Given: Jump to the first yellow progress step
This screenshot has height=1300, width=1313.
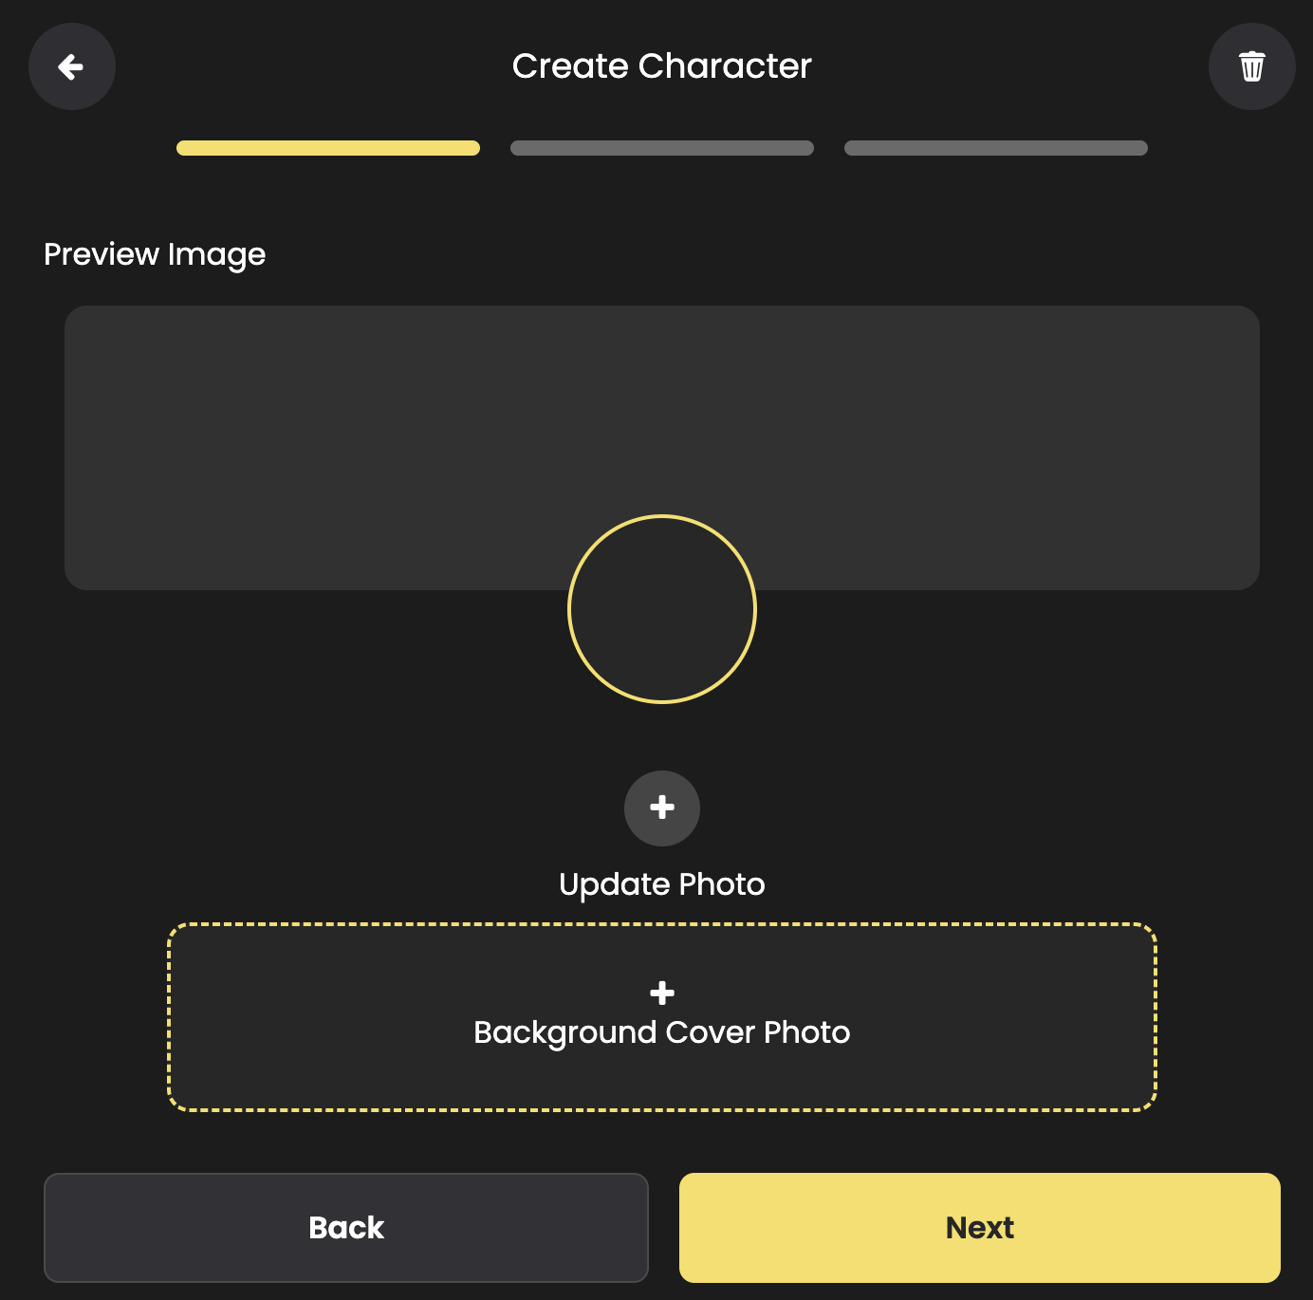Looking at the screenshot, I should point(328,148).
